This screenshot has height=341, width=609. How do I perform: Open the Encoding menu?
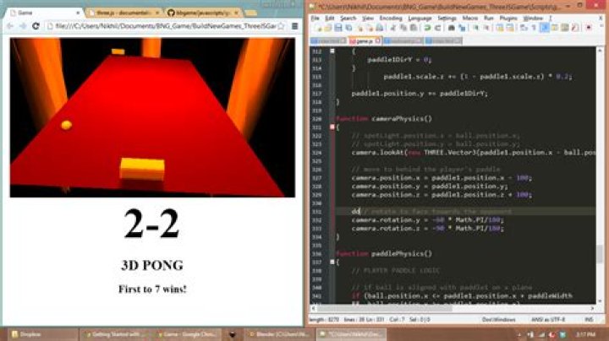[x=390, y=19]
